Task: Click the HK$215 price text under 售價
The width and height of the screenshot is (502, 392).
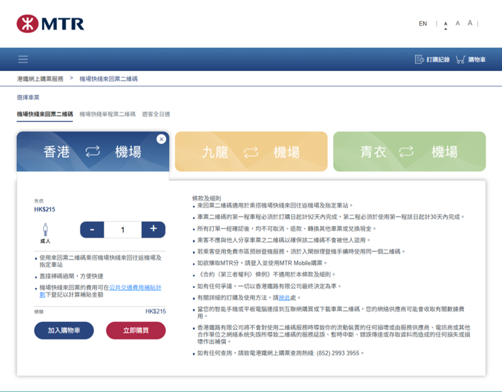Action: [x=45, y=210]
